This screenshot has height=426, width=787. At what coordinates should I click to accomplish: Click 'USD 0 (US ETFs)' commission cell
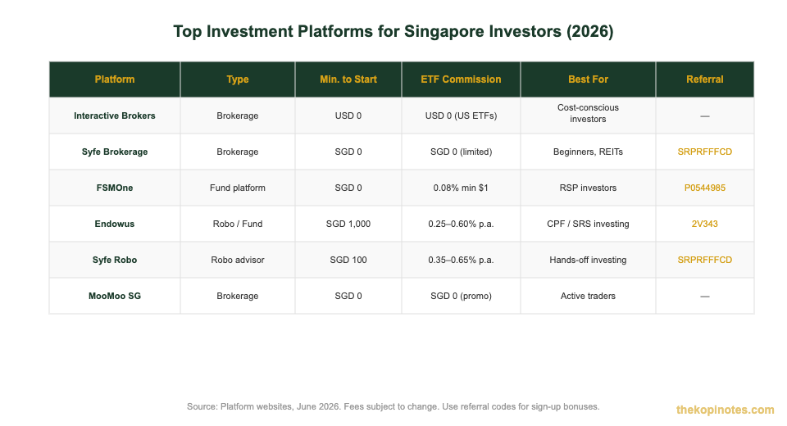(461, 116)
